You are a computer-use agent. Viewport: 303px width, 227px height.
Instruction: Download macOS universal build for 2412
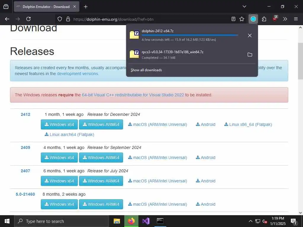tap(157, 124)
